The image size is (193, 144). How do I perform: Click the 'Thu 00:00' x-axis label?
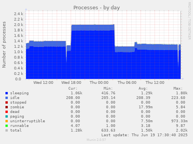coord(99,83)
